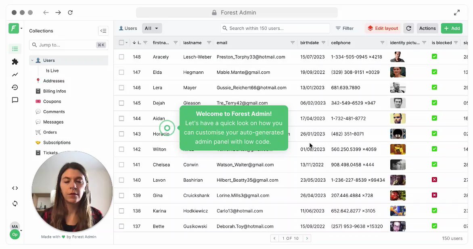Click the red blocked mark for Lavon
Viewport: 473px width, 249px height.
[x=434, y=180]
